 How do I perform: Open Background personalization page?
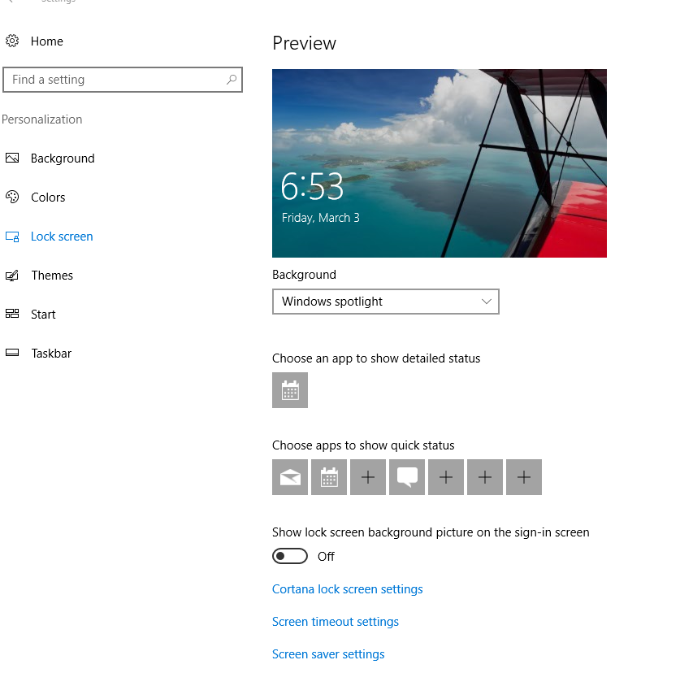click(63, 158)
